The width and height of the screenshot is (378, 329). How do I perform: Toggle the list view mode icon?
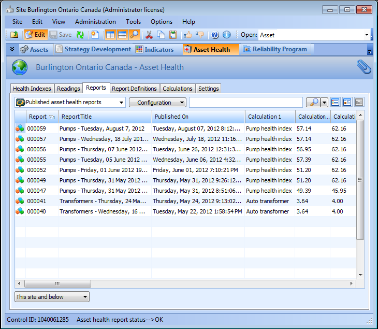click(x=336, y=103)
